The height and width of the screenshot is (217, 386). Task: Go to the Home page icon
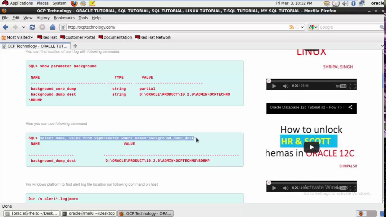[x=52, y=27]
